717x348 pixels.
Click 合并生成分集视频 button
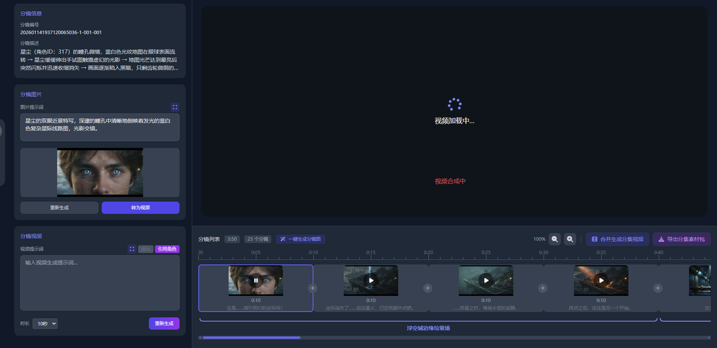click(x=617, y=239)
